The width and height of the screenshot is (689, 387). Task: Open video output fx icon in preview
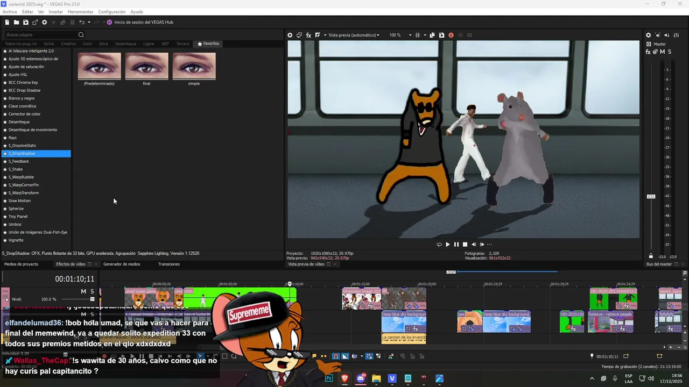(309, 35)
